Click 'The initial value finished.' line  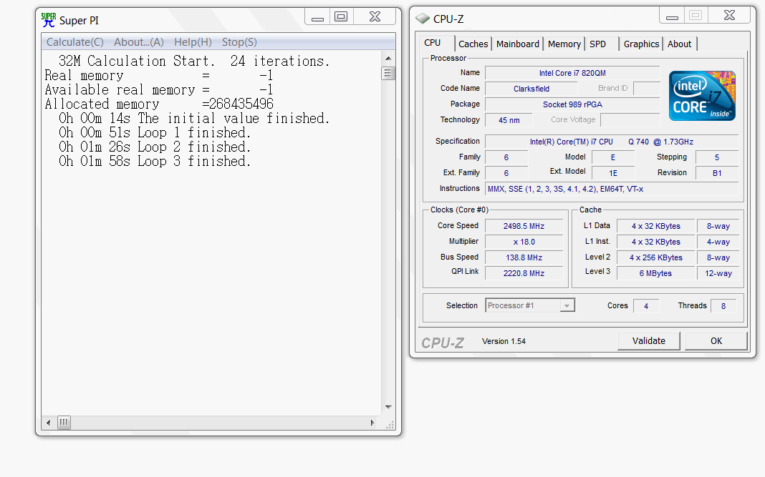tap(194, 119)
